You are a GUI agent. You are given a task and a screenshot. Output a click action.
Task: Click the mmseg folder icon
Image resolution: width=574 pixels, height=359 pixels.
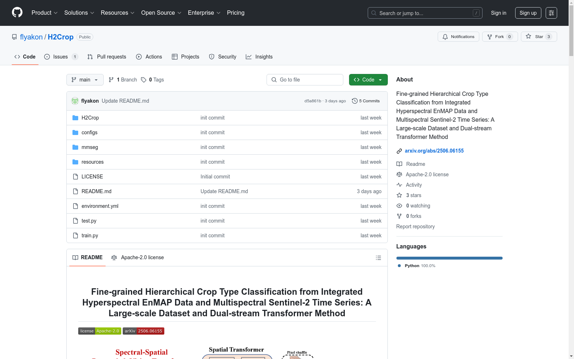[x=75, y=147]
